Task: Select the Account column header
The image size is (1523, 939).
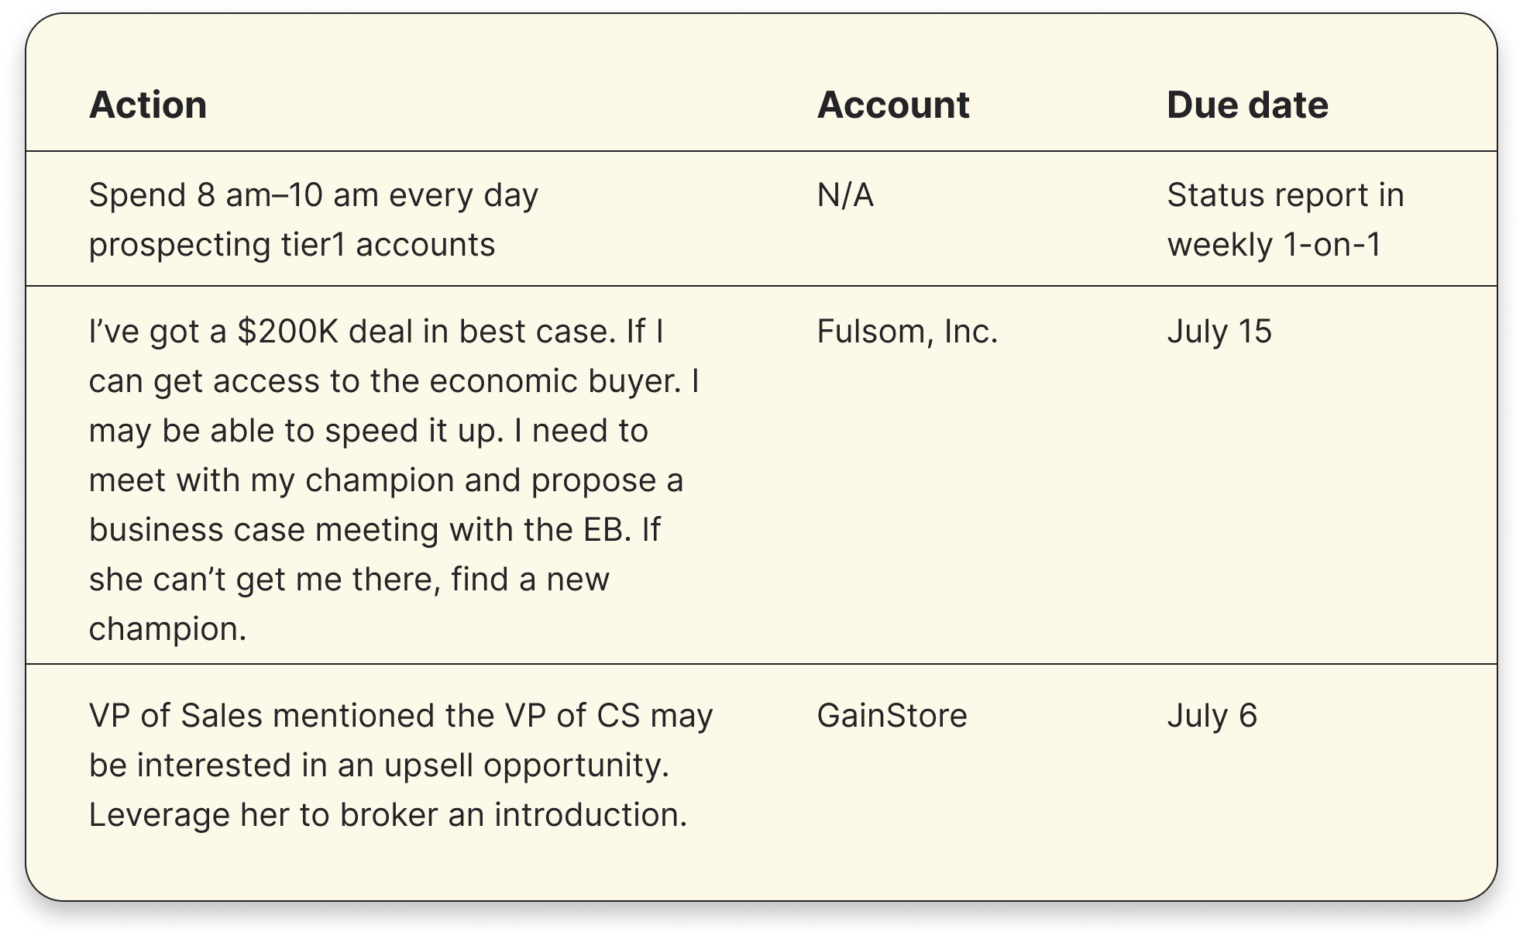Action: tap(893, 105)
